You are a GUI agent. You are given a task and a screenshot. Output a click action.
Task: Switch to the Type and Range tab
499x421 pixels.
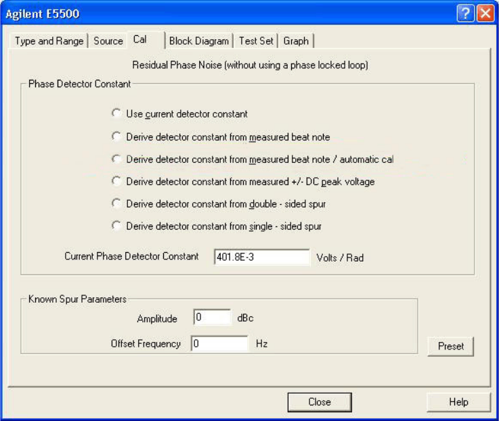point(49,41)
